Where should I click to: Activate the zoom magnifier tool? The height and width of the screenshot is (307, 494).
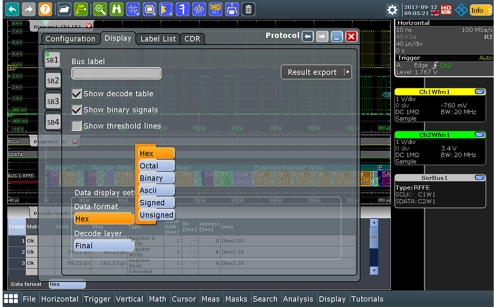pos(100,9)
